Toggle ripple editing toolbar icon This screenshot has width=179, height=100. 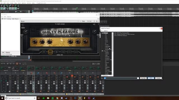[7, 9]
